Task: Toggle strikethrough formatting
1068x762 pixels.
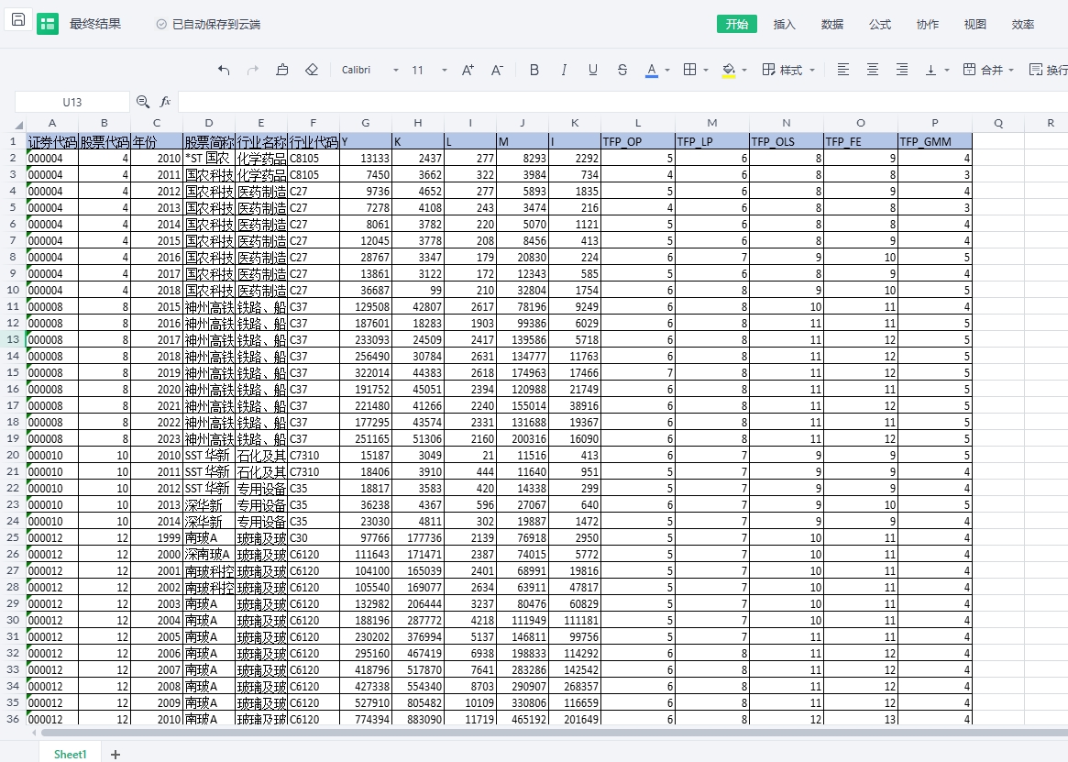Action: [x=622, y=70]
